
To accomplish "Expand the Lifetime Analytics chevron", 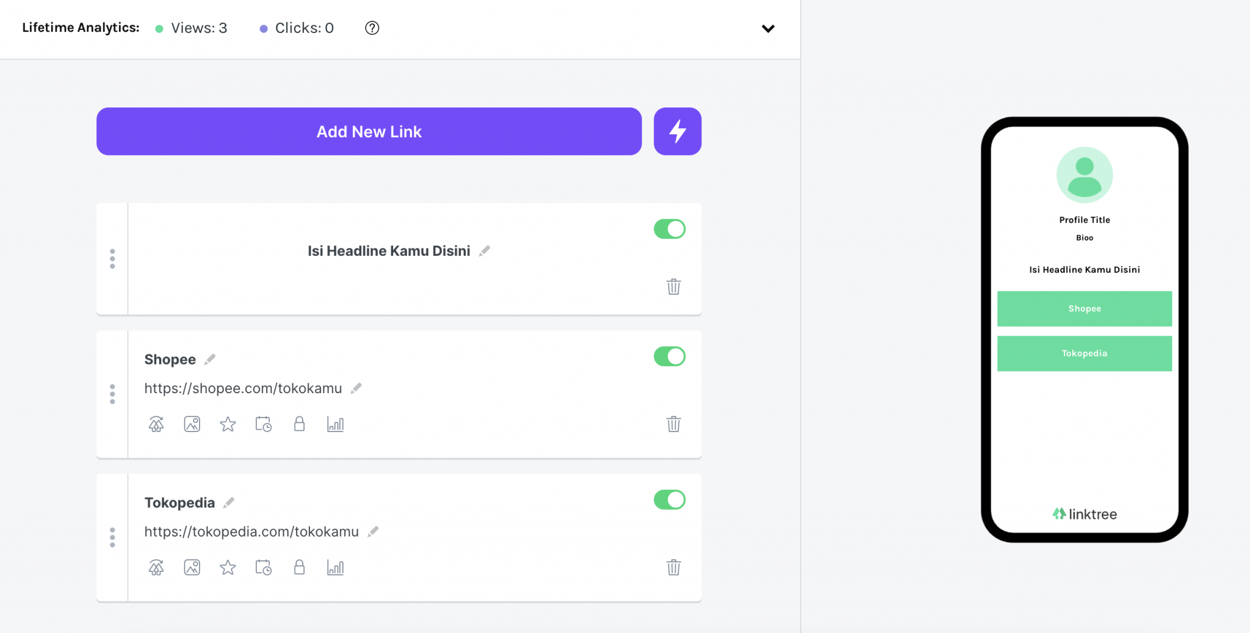I will pos(768,29).
